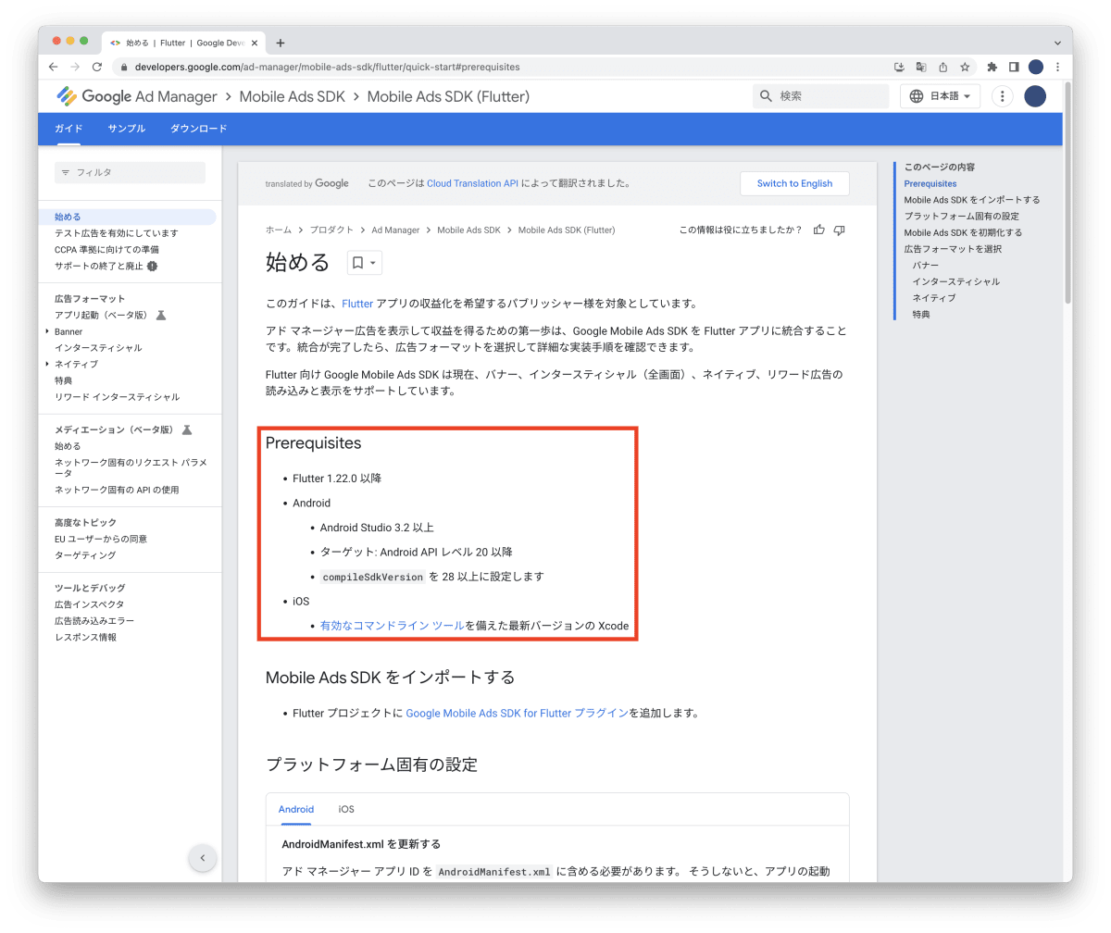The height and width of the screenshot is (933, 1111).
Task: Jump to Mobile Ads SDK を初期化する in contents
Action: (x=963, y=232)
